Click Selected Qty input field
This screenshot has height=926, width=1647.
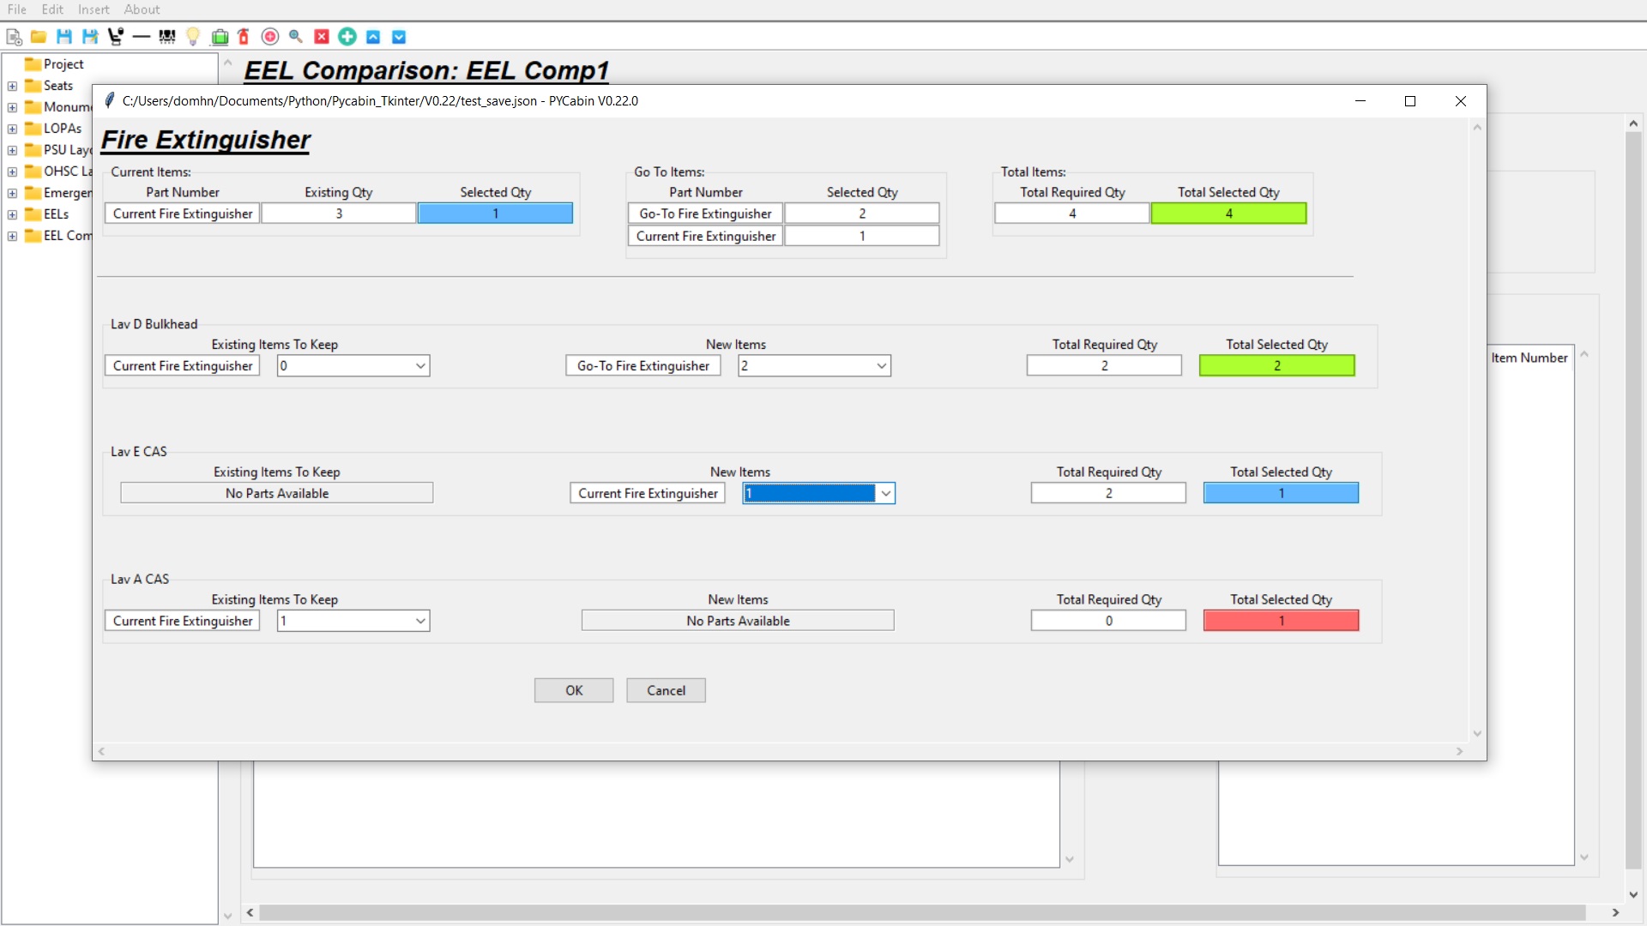[x=494, y=213]
